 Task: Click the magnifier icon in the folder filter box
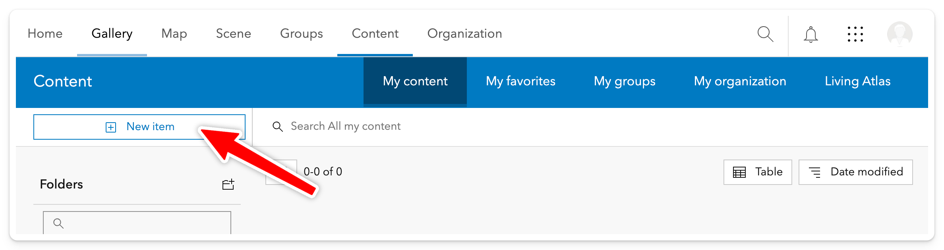[x=58, y=223]
